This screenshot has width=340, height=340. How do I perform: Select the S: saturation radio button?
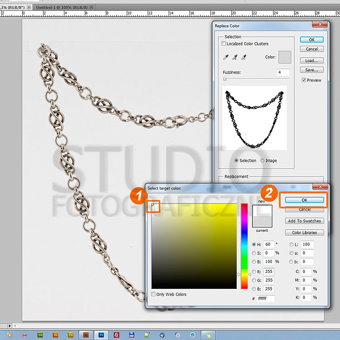pyautogui.click(x=253, y=253)
